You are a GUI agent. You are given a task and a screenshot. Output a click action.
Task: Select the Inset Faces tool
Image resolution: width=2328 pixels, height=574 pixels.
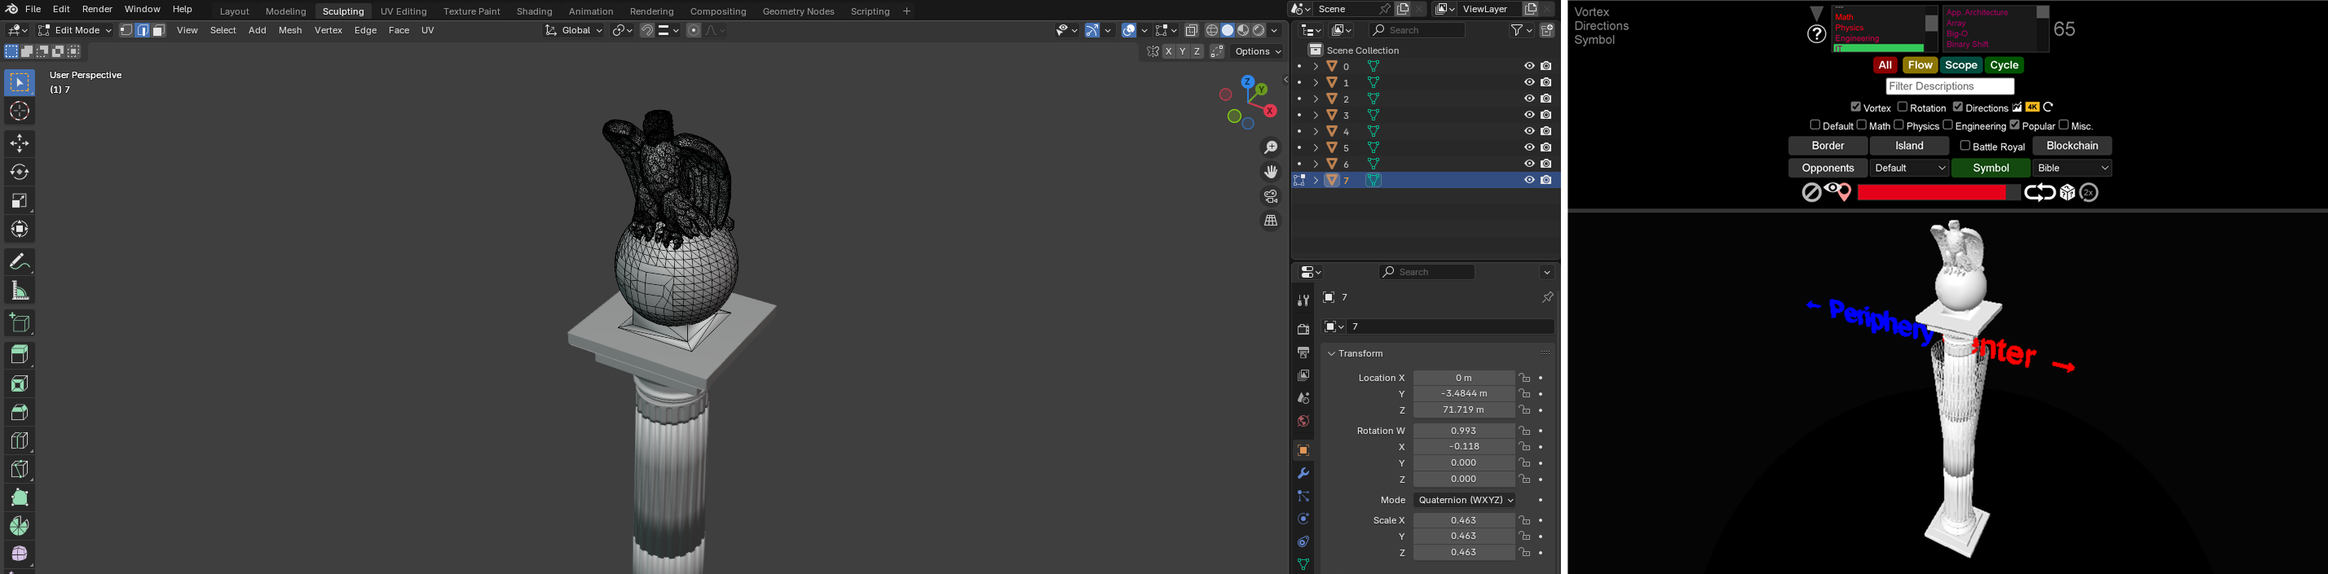(20, 383)
